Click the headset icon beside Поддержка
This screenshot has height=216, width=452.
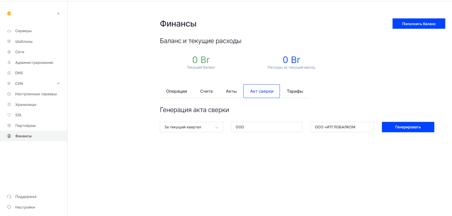[x=9, y=197]
